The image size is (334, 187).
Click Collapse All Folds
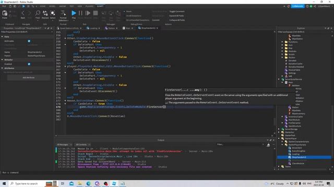tap(177, 20)
